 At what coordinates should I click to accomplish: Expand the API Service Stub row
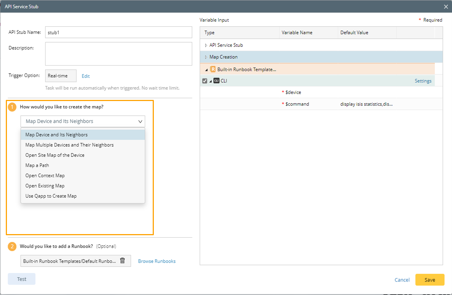click(x=206, y=45)
